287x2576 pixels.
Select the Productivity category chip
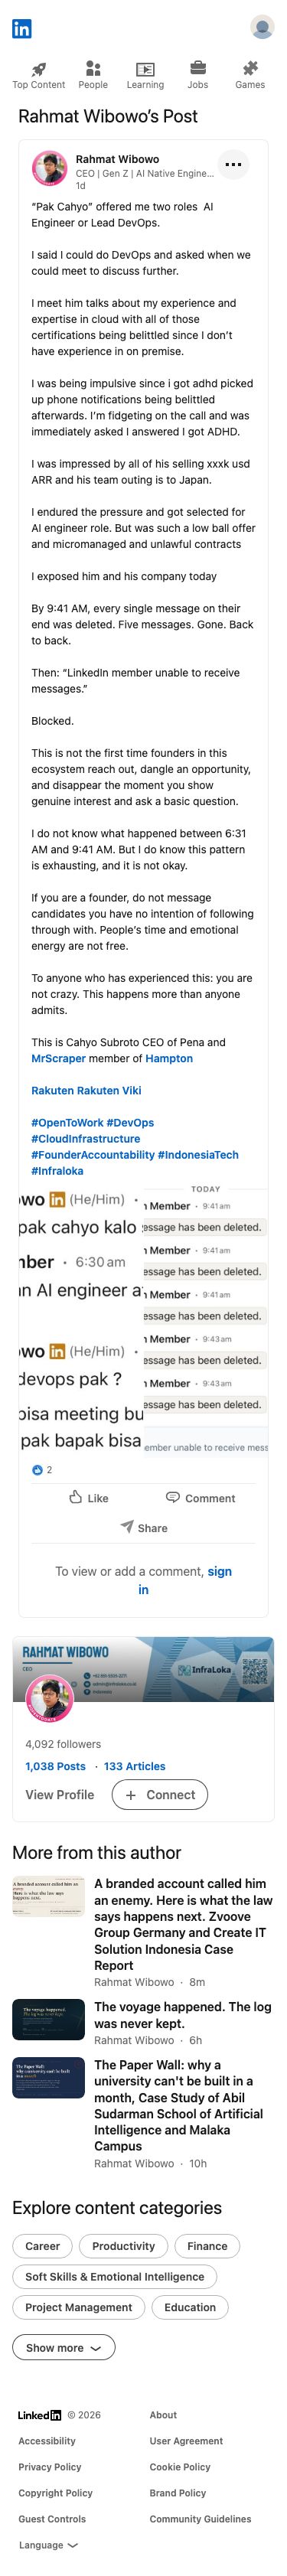[x=123, y=2245]
